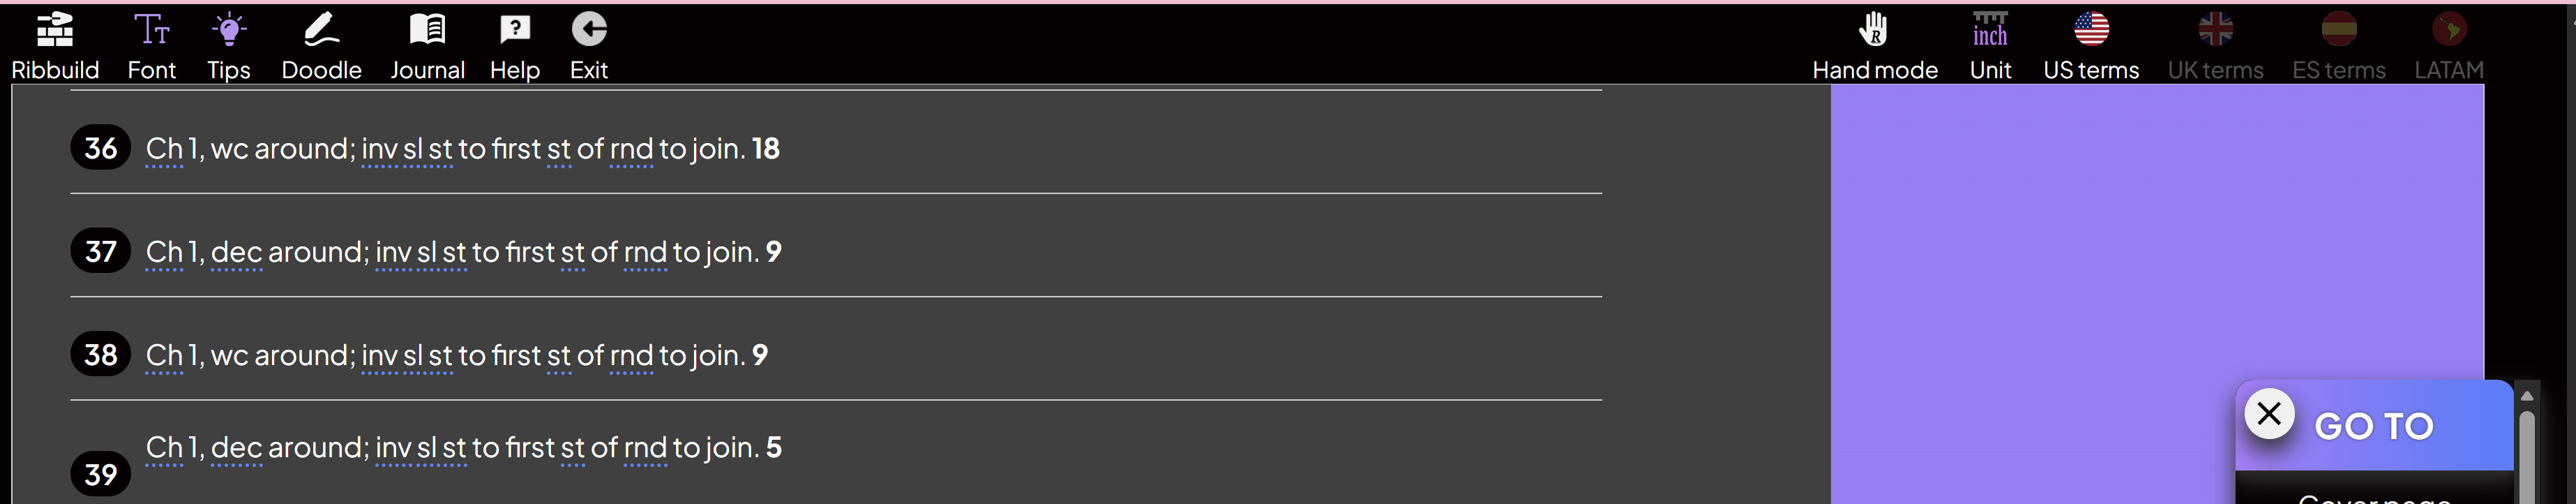Viewport: 2576px width, 504px height.
Task: Toggle the inch Unit setting
Action: coord(1990,45)
